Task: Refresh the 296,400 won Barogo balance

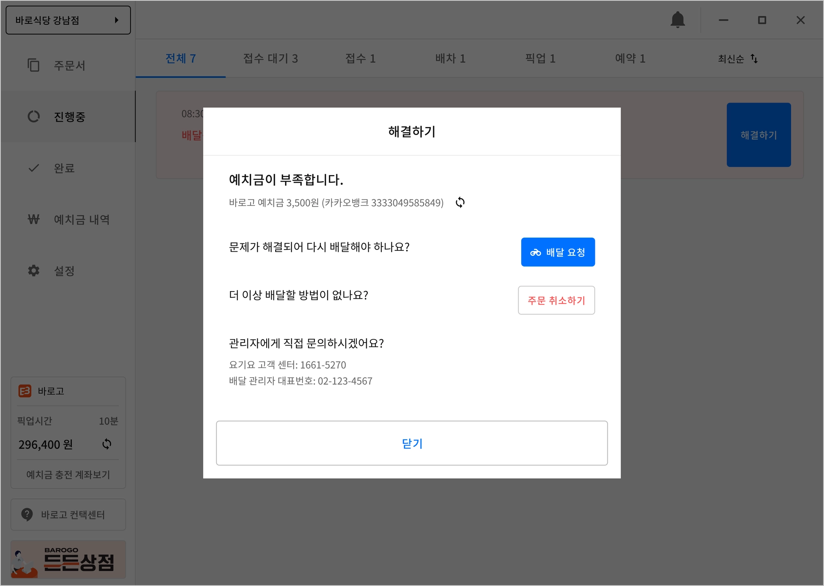Action: click(107, 444)
